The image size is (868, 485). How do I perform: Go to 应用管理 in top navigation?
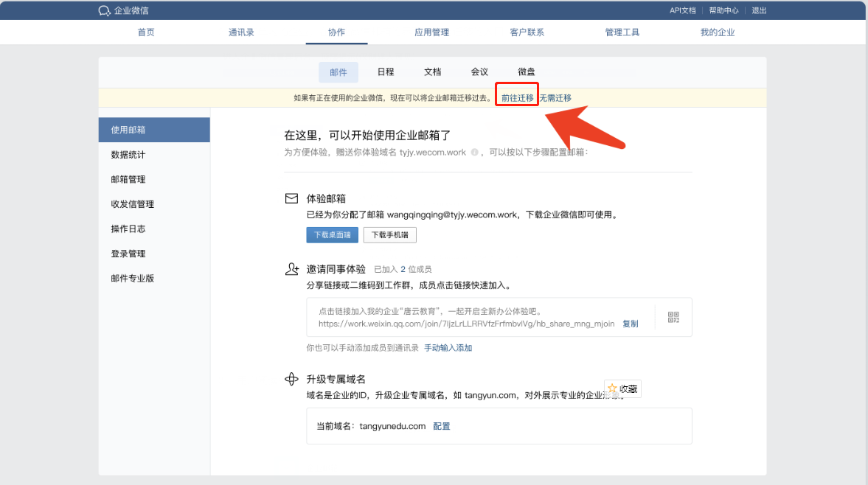431,32
